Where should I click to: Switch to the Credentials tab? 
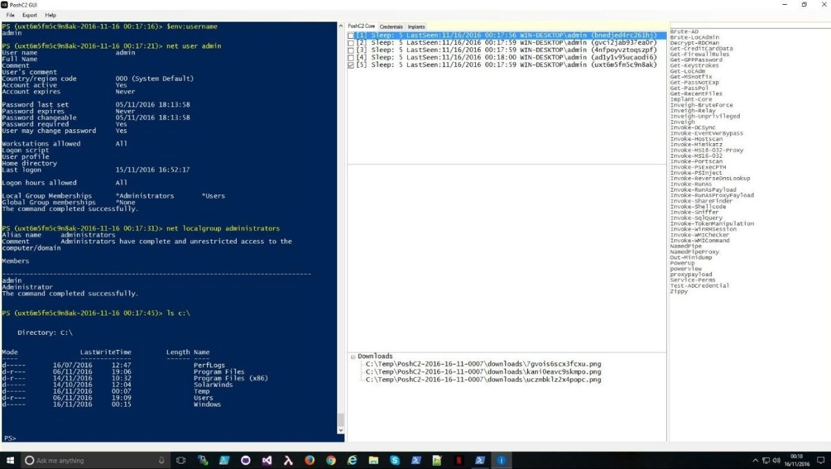[391, 27]
